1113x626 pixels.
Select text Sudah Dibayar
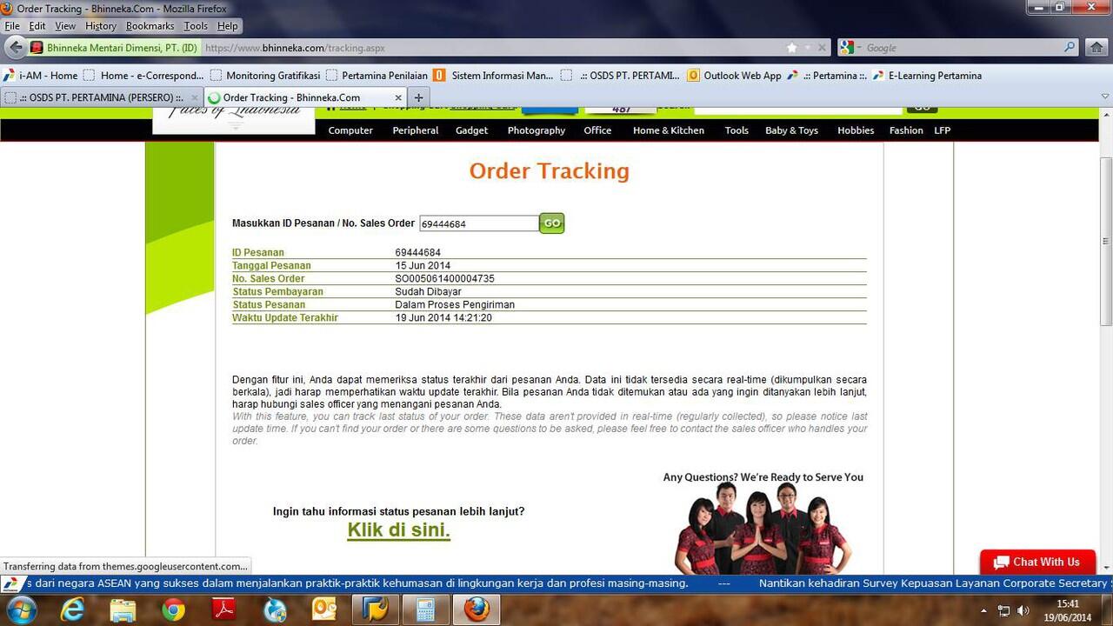click(428, 292)
